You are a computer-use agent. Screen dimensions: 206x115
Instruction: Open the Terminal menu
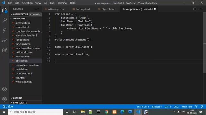[62, 3]
